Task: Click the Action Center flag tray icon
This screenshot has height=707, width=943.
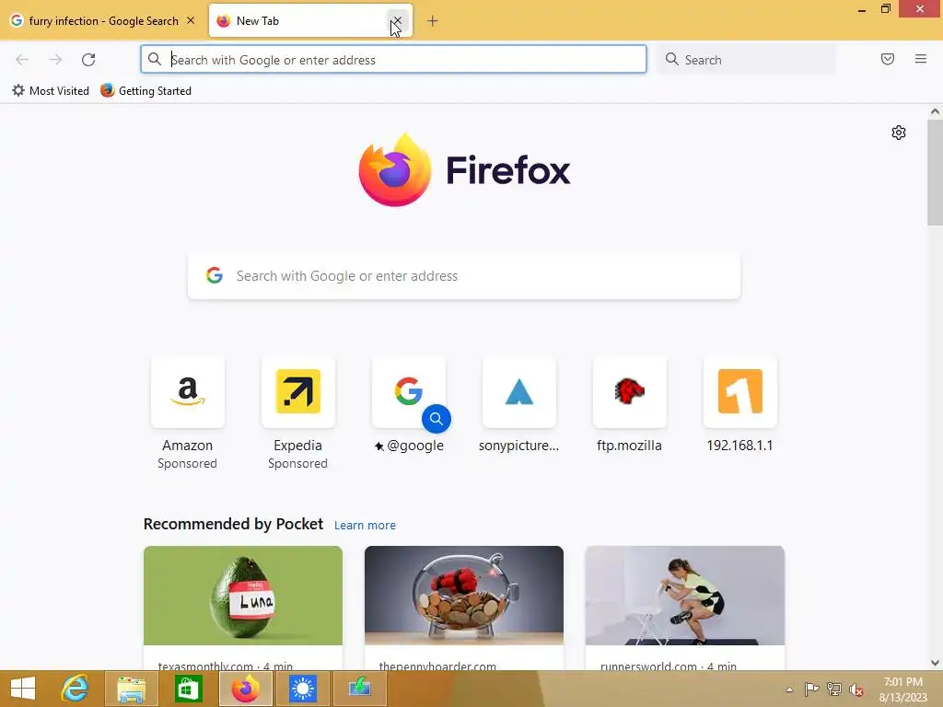Action: 812,689
